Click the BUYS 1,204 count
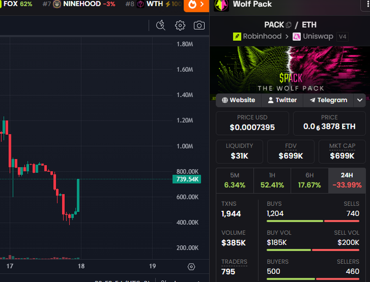 [x=275, y=214]
